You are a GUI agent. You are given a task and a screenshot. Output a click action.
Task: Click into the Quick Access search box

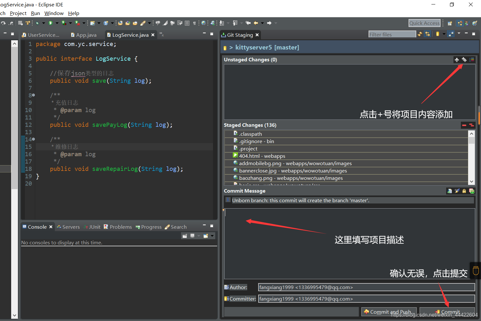[x=424, y=23]
